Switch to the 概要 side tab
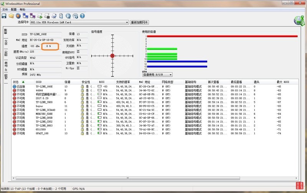 6,31
